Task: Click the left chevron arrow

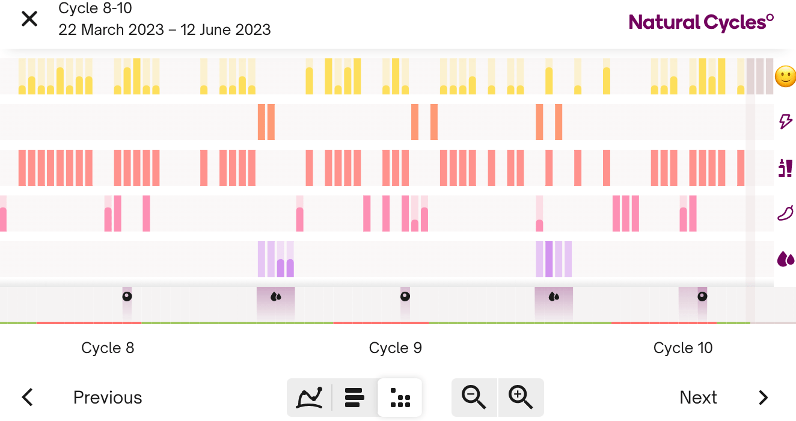Action: tap(27, 398)
